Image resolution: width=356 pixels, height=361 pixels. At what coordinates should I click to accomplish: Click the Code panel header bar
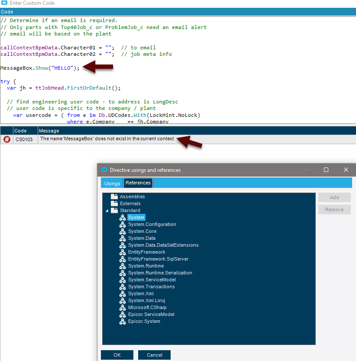pos(178,12)
